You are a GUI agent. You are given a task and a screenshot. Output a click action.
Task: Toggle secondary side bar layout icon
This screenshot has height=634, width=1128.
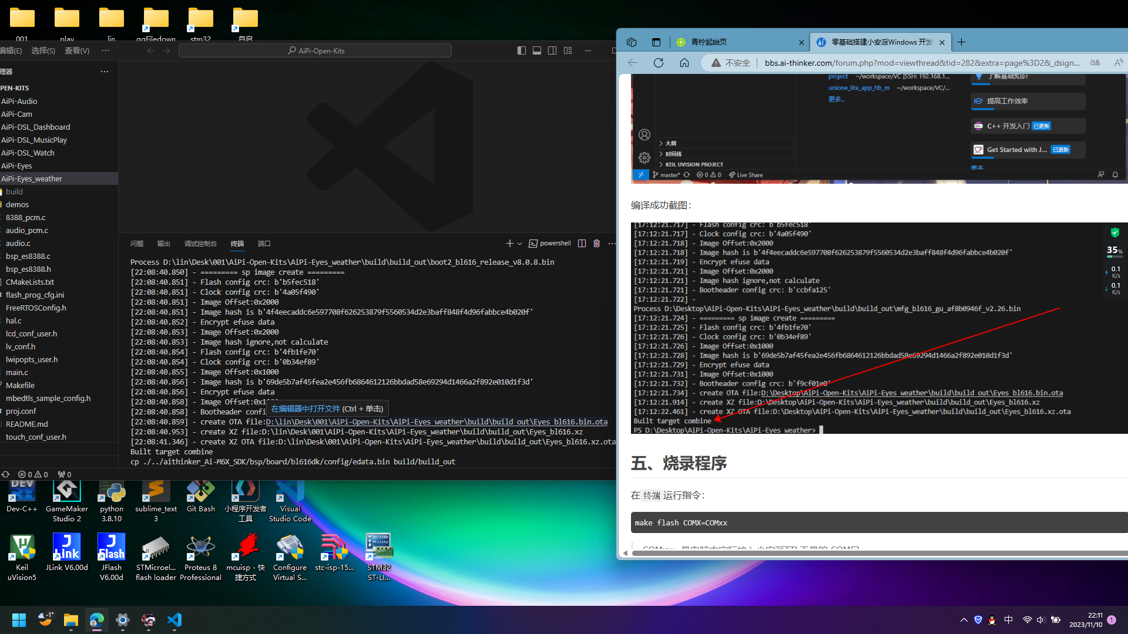(552, 50)
